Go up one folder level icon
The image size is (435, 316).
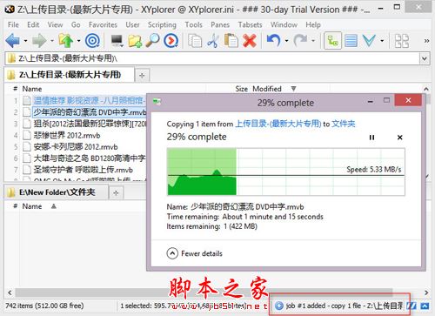tap(66, 41)
